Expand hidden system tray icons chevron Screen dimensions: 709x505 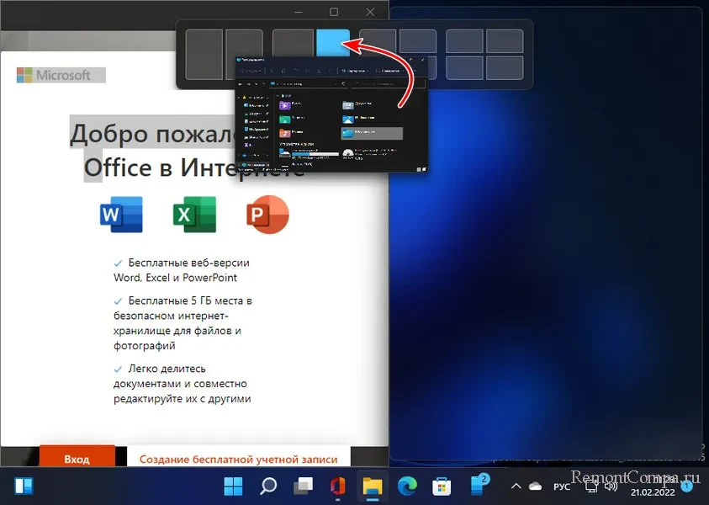click(515, 486)
